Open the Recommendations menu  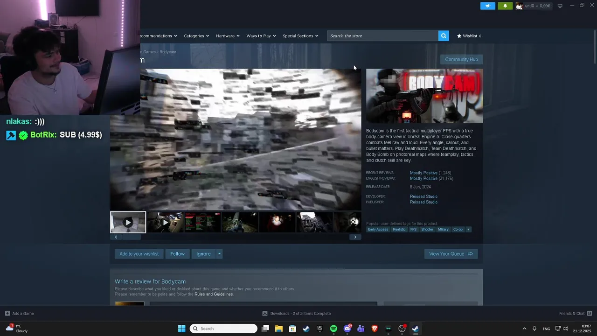click(x=159, y=36)
